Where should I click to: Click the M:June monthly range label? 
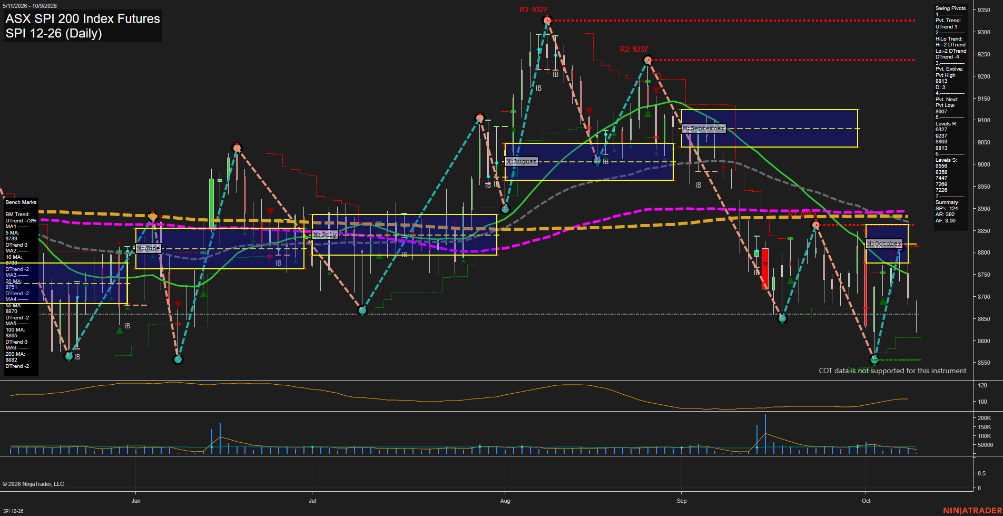[149, 248]
